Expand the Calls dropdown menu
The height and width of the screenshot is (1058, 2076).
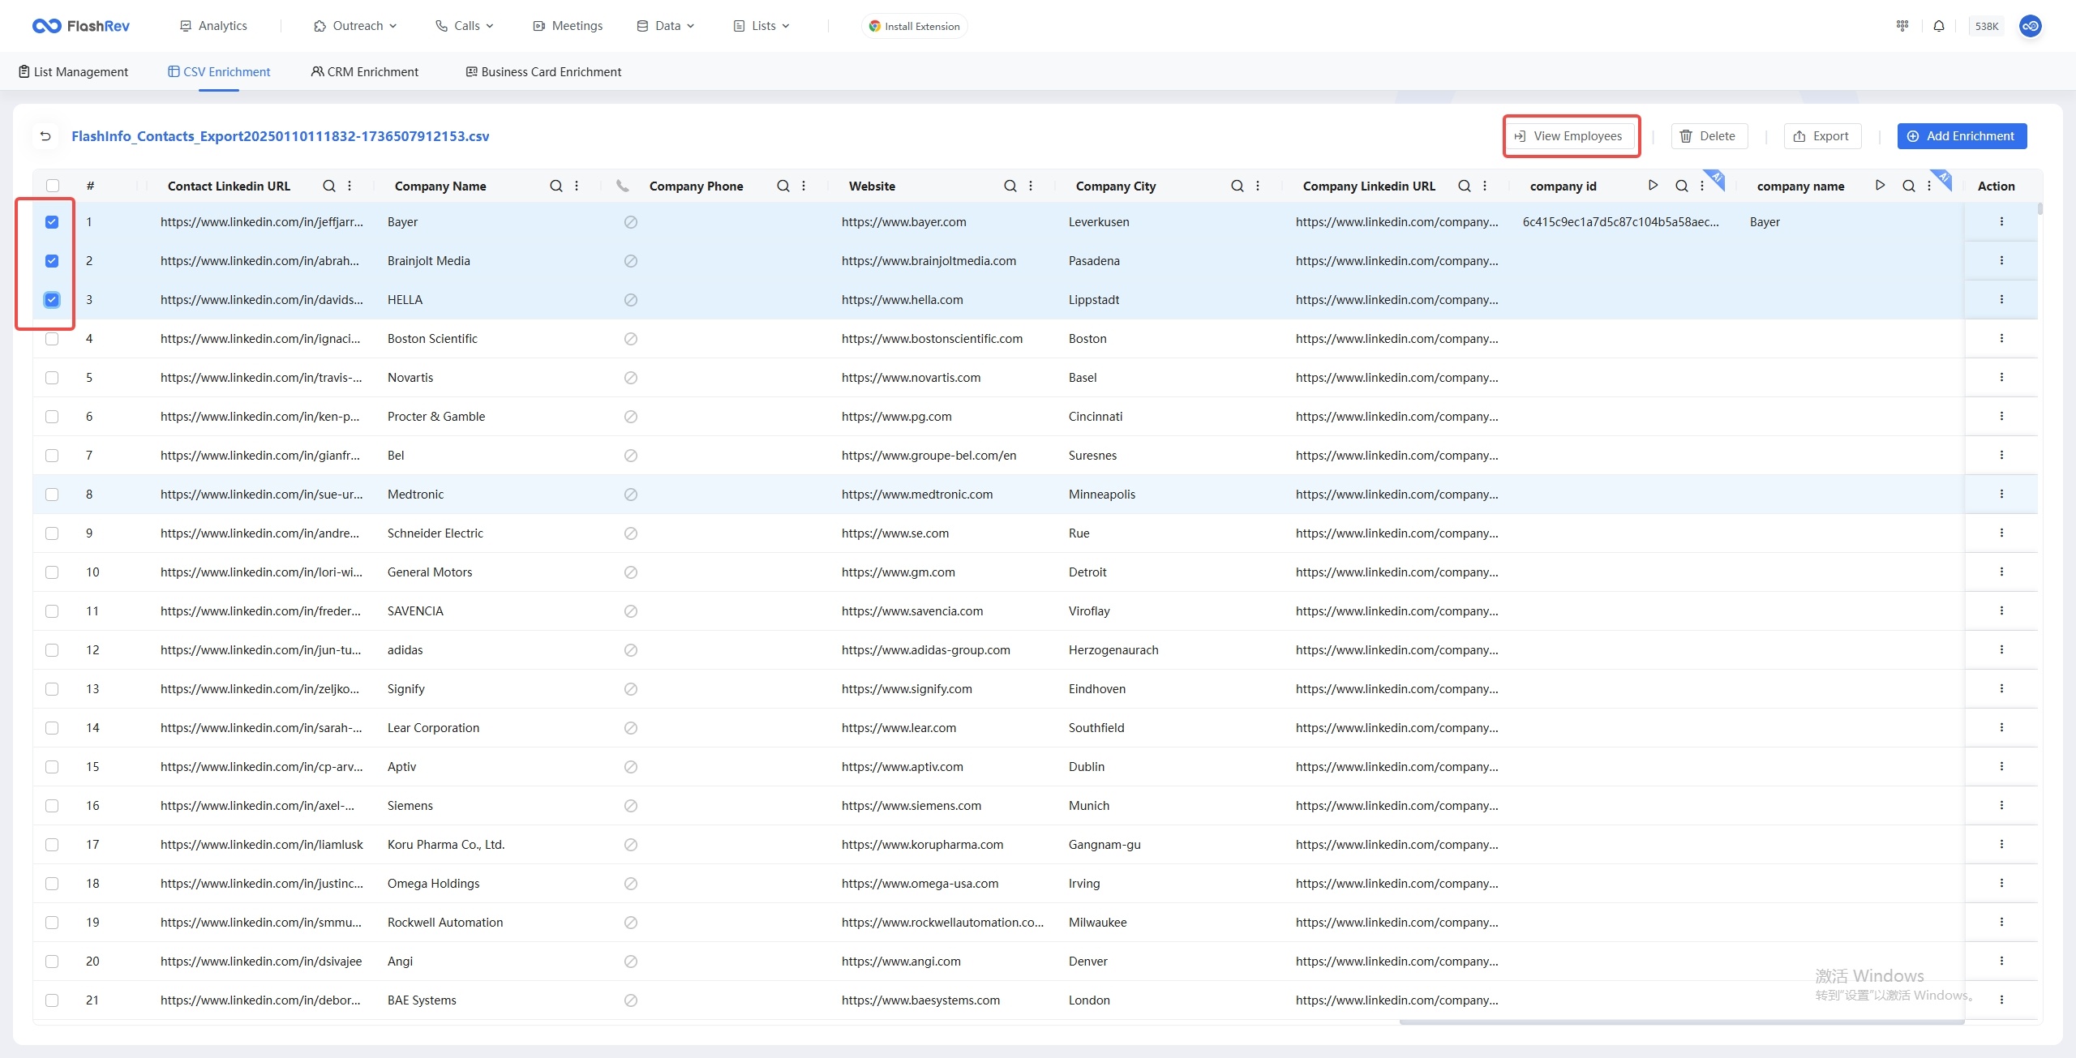[x=464, y=26]
